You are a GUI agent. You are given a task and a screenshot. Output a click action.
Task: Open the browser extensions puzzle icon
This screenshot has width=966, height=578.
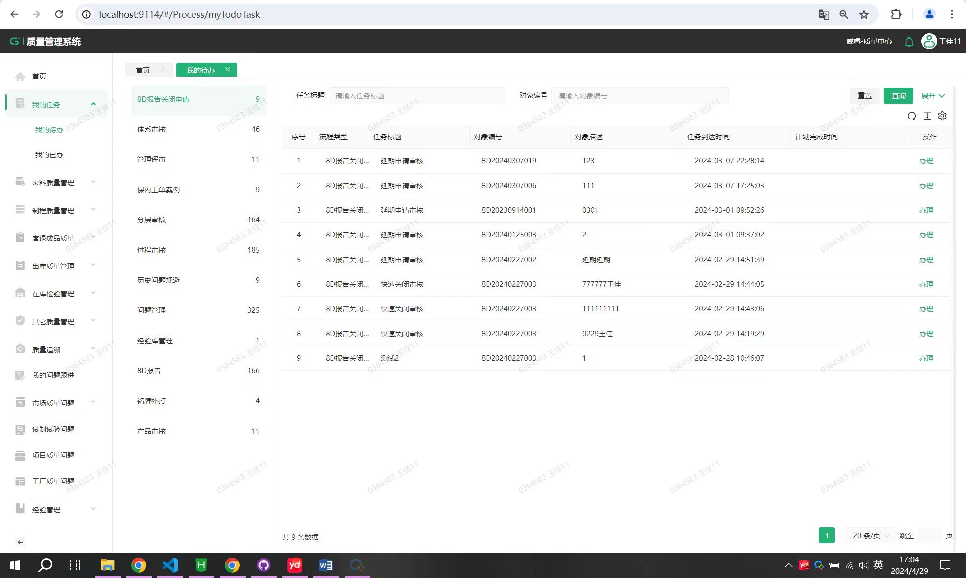click(x=896, y=14)
